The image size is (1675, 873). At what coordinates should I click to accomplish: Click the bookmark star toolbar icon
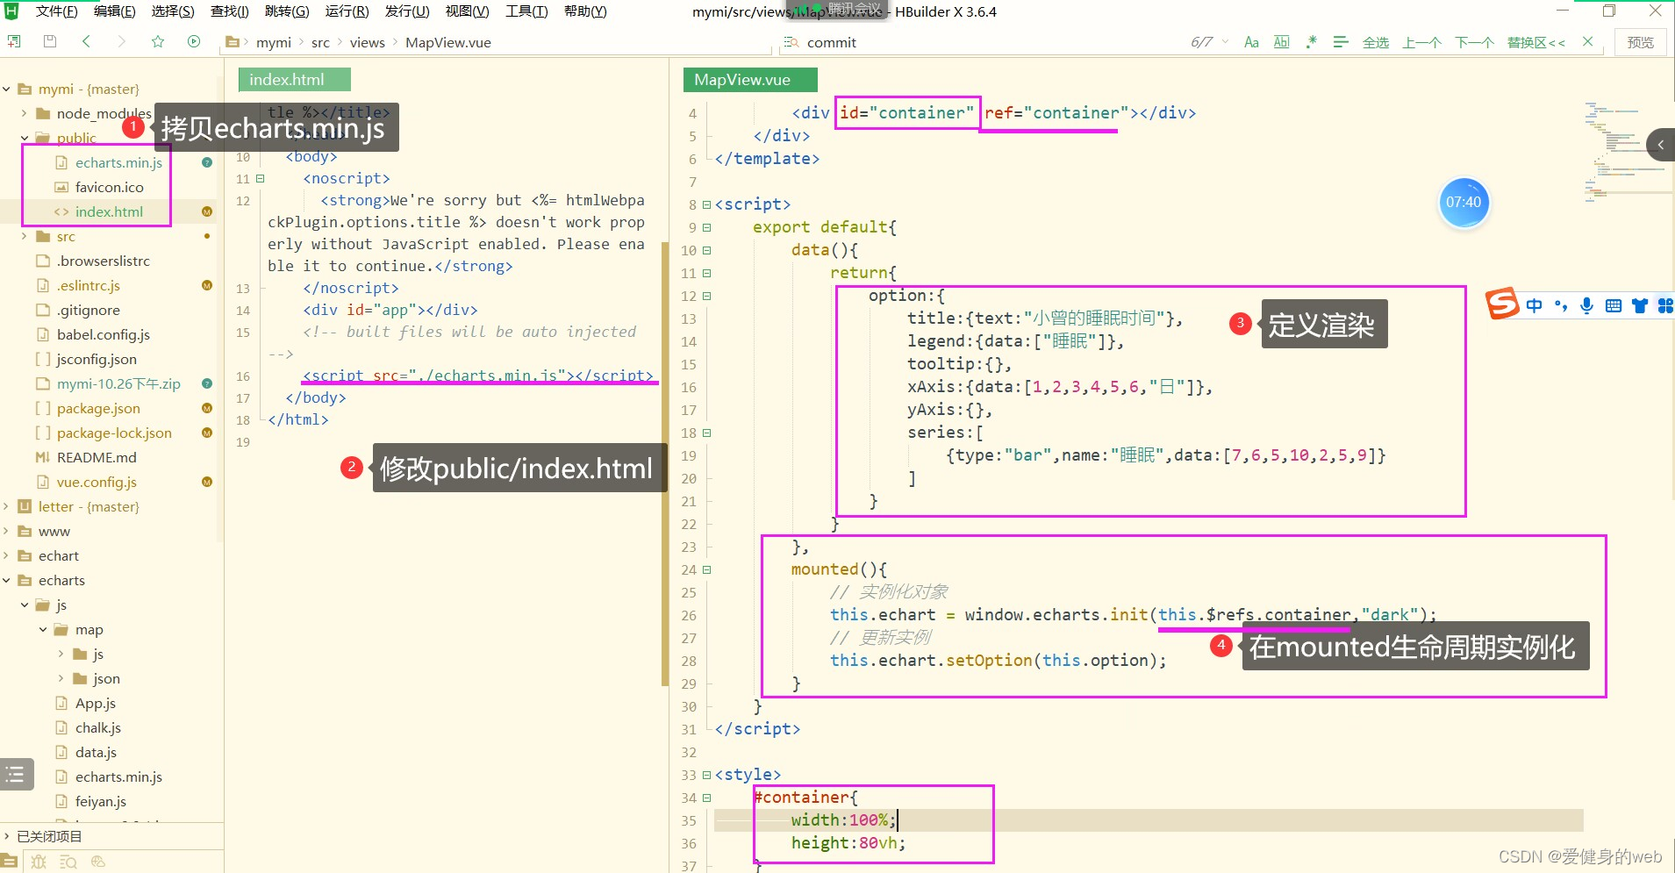pyautogui.click(x=158, y=41)
